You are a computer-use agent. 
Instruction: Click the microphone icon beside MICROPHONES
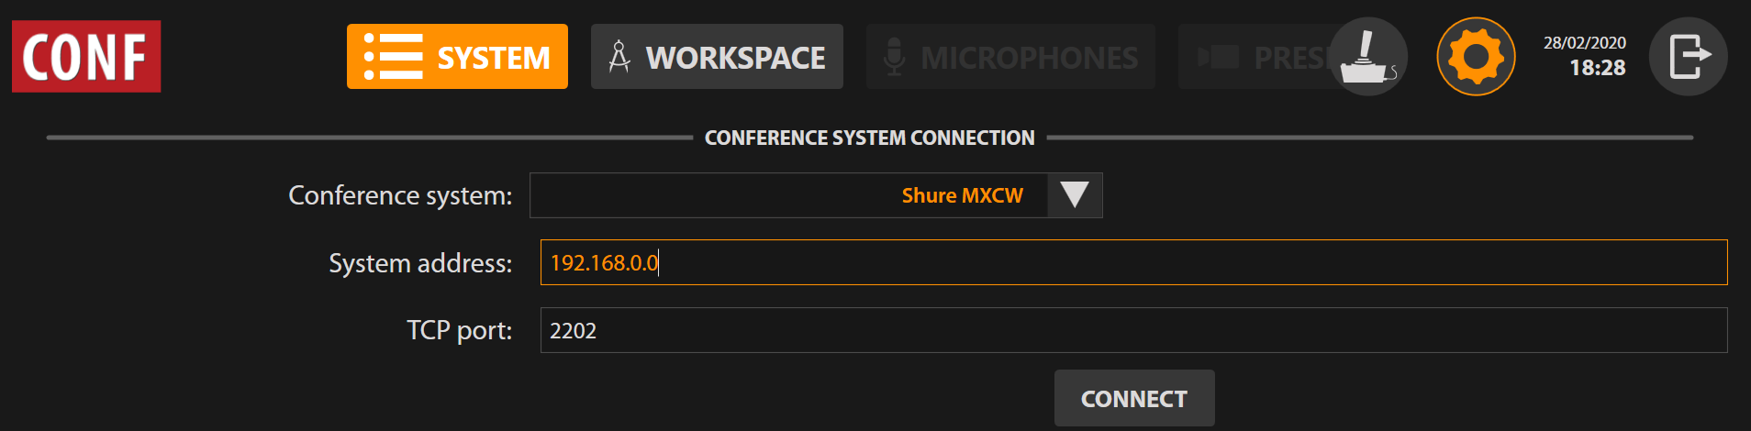[894, 57]
